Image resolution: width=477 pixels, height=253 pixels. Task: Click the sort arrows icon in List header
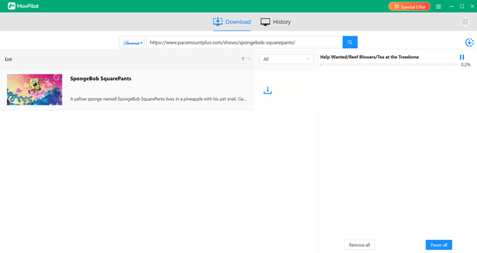point(243,59)
